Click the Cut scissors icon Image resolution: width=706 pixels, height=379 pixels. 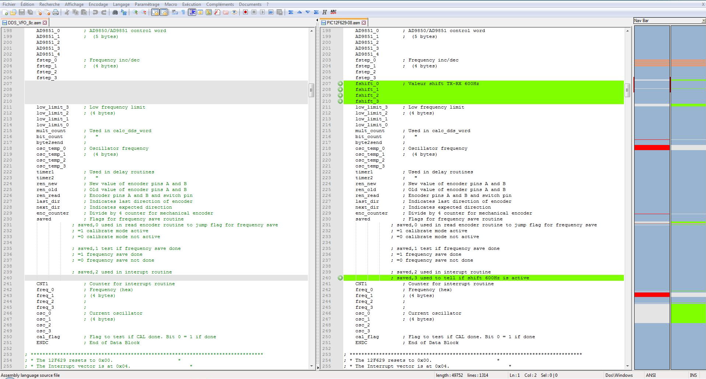click(x=67, y=12)
